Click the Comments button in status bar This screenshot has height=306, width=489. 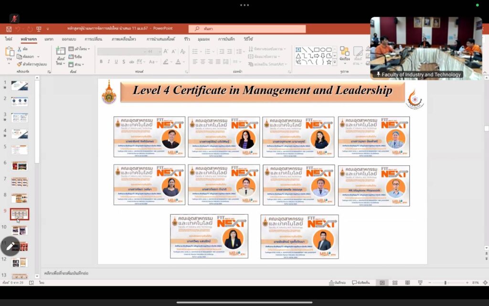click(x=365, y=283)
